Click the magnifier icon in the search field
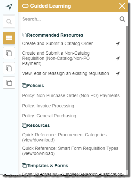 pos(122,19)
